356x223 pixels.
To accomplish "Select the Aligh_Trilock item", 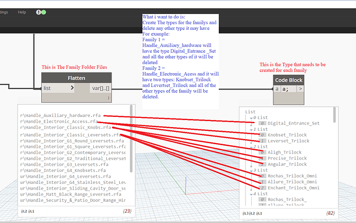I will point(284,152).
